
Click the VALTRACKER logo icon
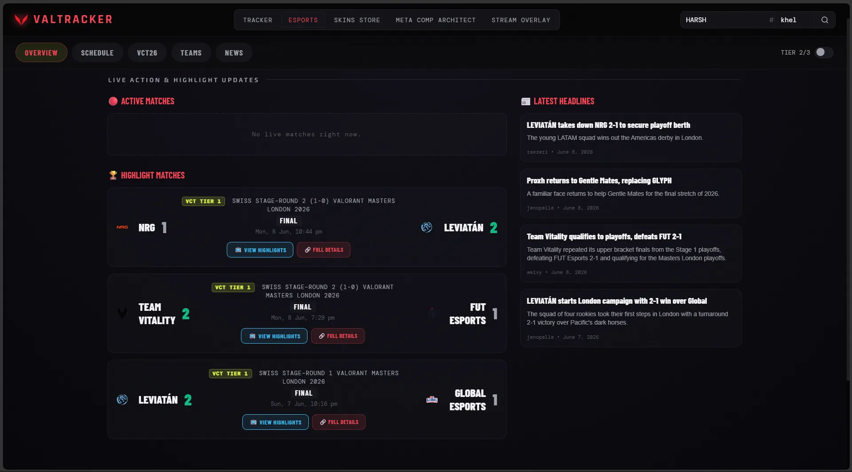coord(21,20)
